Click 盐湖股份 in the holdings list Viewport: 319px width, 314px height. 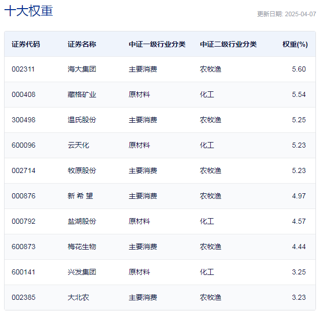click(82, 221)
